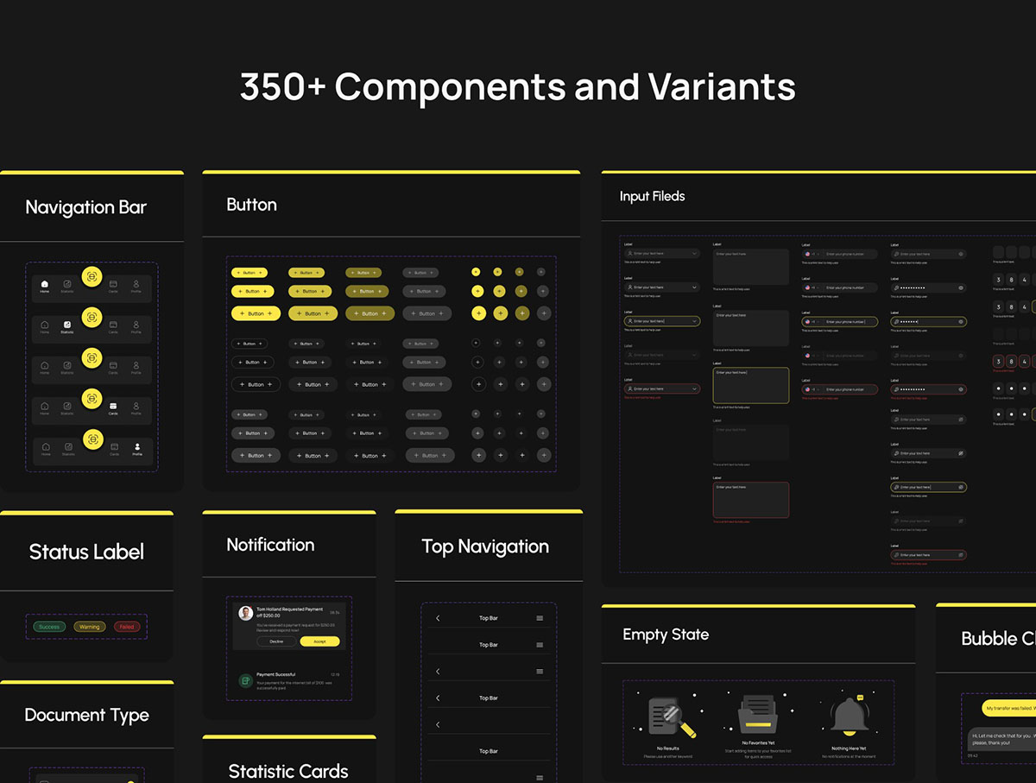Expand the topmost label dropdown chevron
Image resolution: width=1036 pixels, height=783 pixels.
(694, 253)
